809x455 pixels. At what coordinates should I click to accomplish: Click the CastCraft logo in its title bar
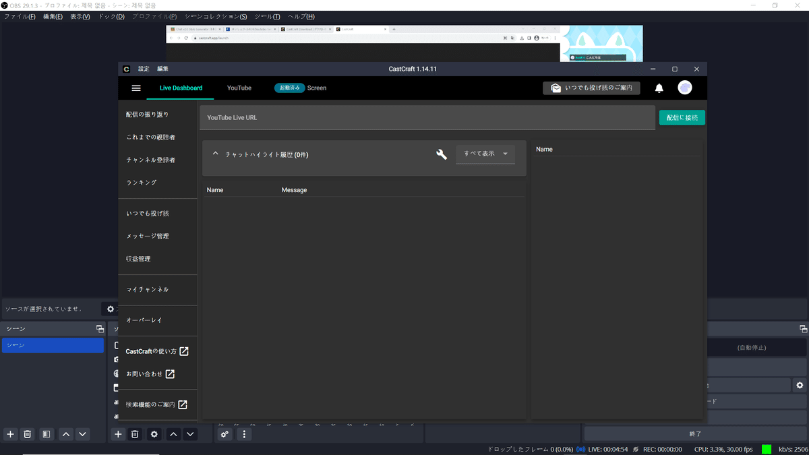(x=126, y=69)
